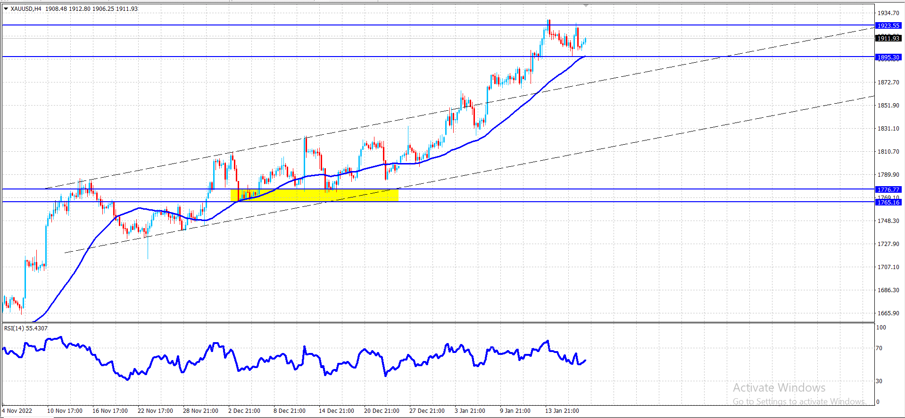This screenshot has height=418, width=905.
Task: Click the blue 1895.30 price tag
Action: tap(888, 57)
